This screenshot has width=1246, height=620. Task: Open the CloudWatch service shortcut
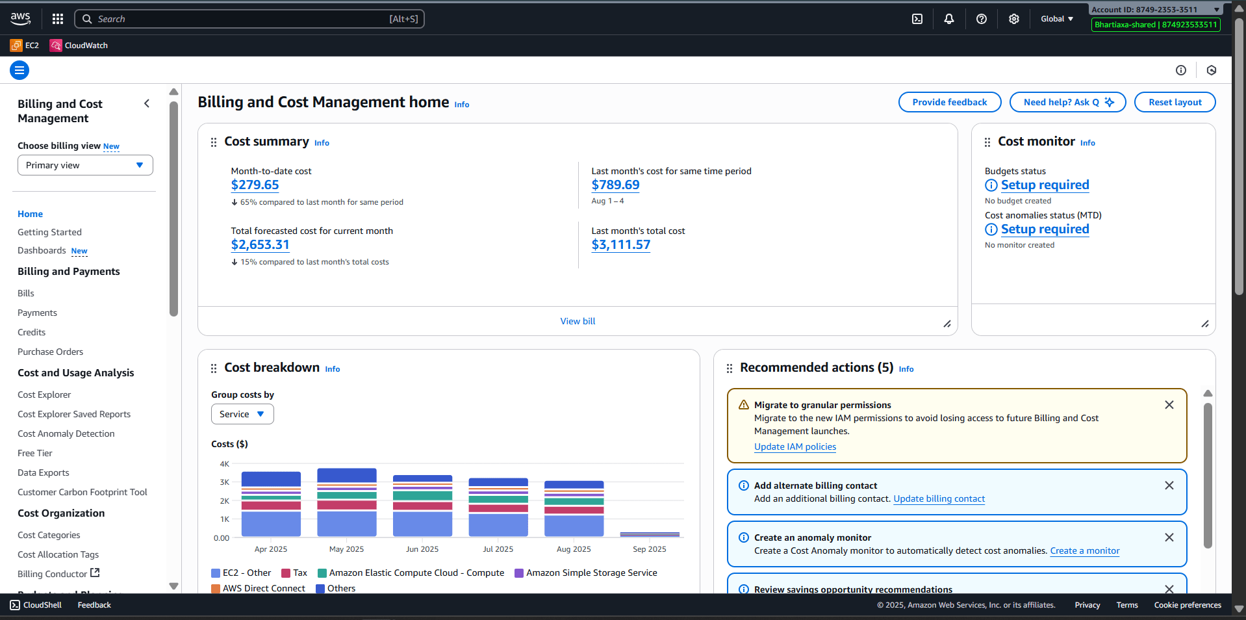[x=79, y=45]
